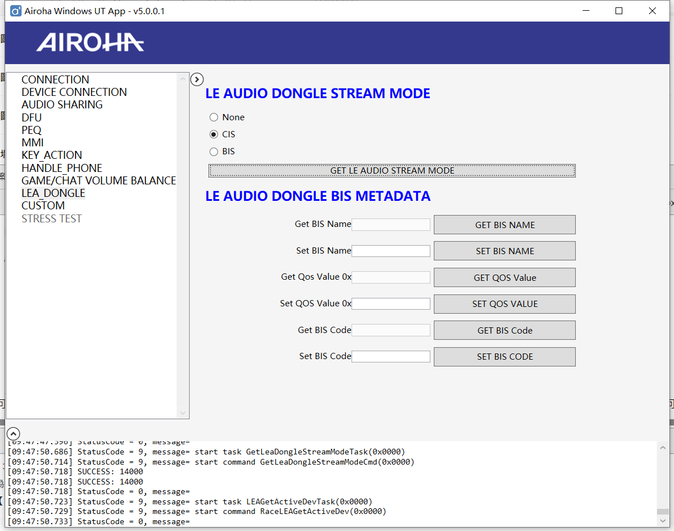This screenshot has width=674, height=531.
Task: Select the BIS stream mode radio button
Action: [213, 151]
